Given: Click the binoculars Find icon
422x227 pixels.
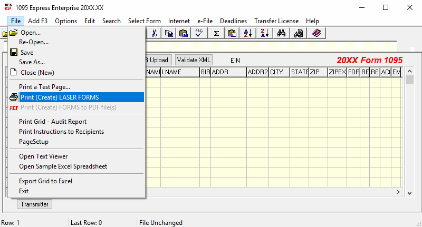Looking at the screenshot, I should (x=282, y=33).
